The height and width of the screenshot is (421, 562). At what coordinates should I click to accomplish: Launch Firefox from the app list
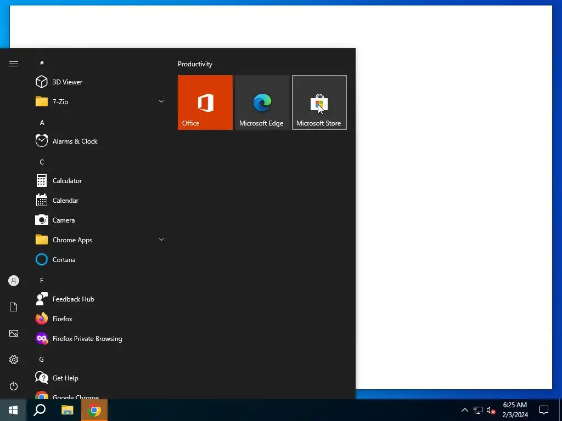click(100, 318)
